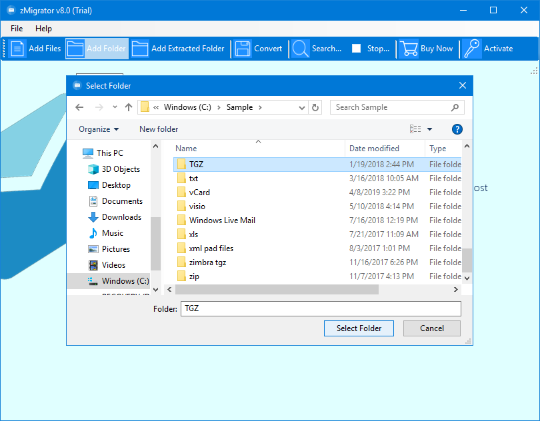540x421 pixels.
Task: Sort by Date modified column header
Action: click(x=385, y=149)
